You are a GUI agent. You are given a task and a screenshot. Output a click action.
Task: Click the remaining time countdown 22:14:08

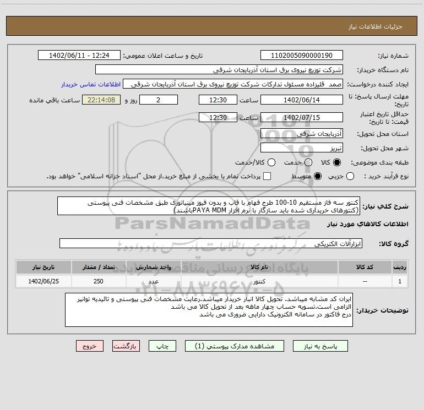tap(101, 100)
